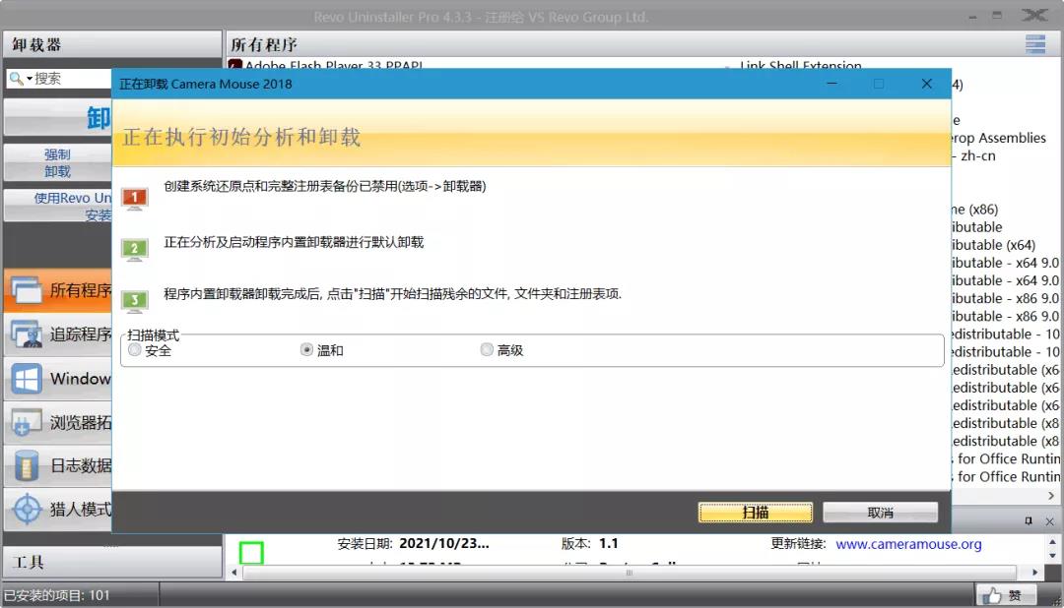Activate 猎人模式 in the sidebar
Image resolution: width=1064 pixels, height=608 pixels.
[x=58, y=509]
